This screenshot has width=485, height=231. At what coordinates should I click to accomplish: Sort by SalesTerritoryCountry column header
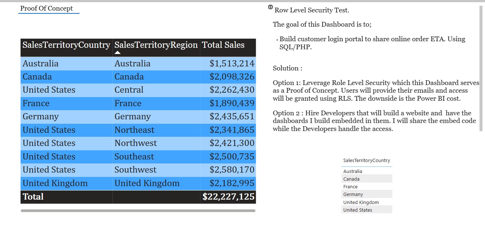66,45
